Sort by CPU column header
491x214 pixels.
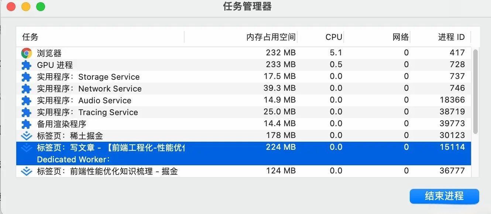coord(334,37)
